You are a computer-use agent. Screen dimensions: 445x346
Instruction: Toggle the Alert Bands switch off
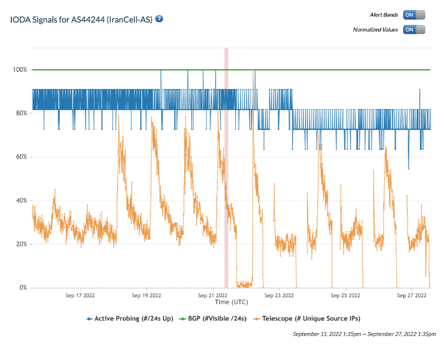pyautogui.click(x=414, y=15)
